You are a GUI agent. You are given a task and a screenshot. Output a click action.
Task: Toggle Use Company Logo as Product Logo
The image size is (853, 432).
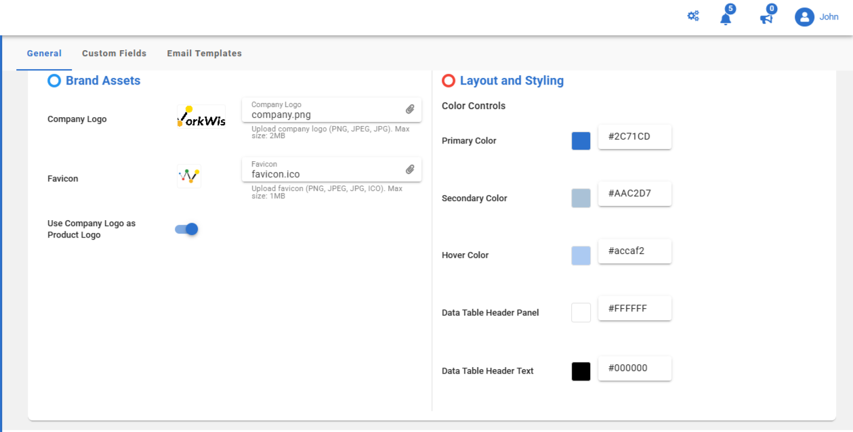[x=186, y=230]
